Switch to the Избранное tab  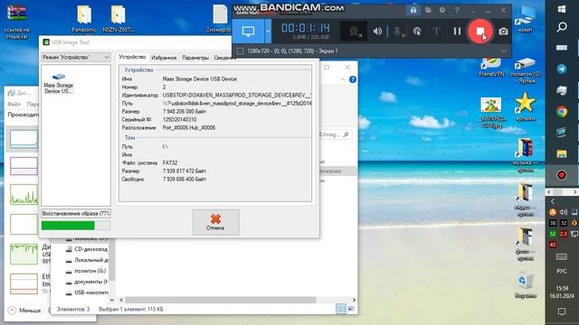point(164,58)
